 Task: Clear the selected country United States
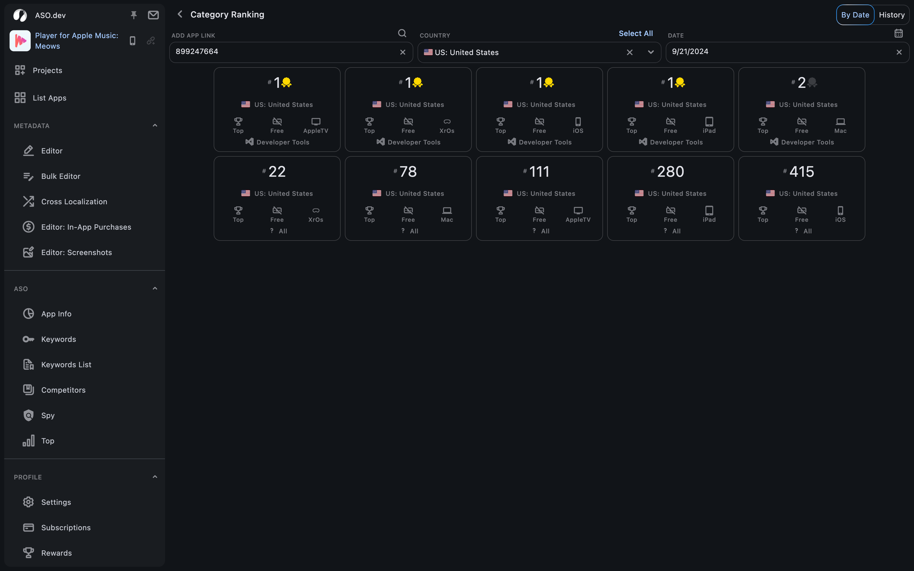click(x=629, y=52)
